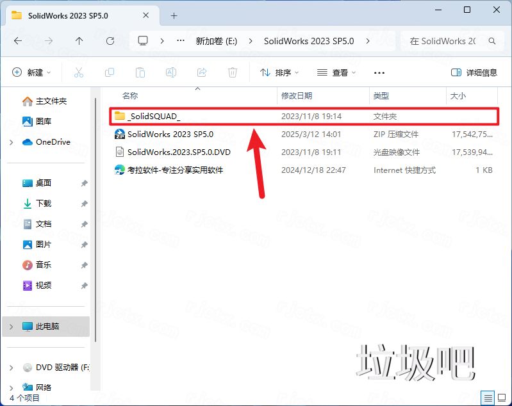Unpin 下载 using its pin icon
Image resolution: width=512 pixels, height=406 pixels.
point(84,204)
